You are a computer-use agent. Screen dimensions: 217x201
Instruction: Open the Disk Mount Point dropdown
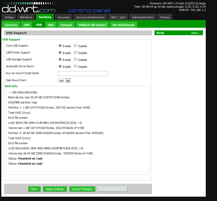pos(64,81)
